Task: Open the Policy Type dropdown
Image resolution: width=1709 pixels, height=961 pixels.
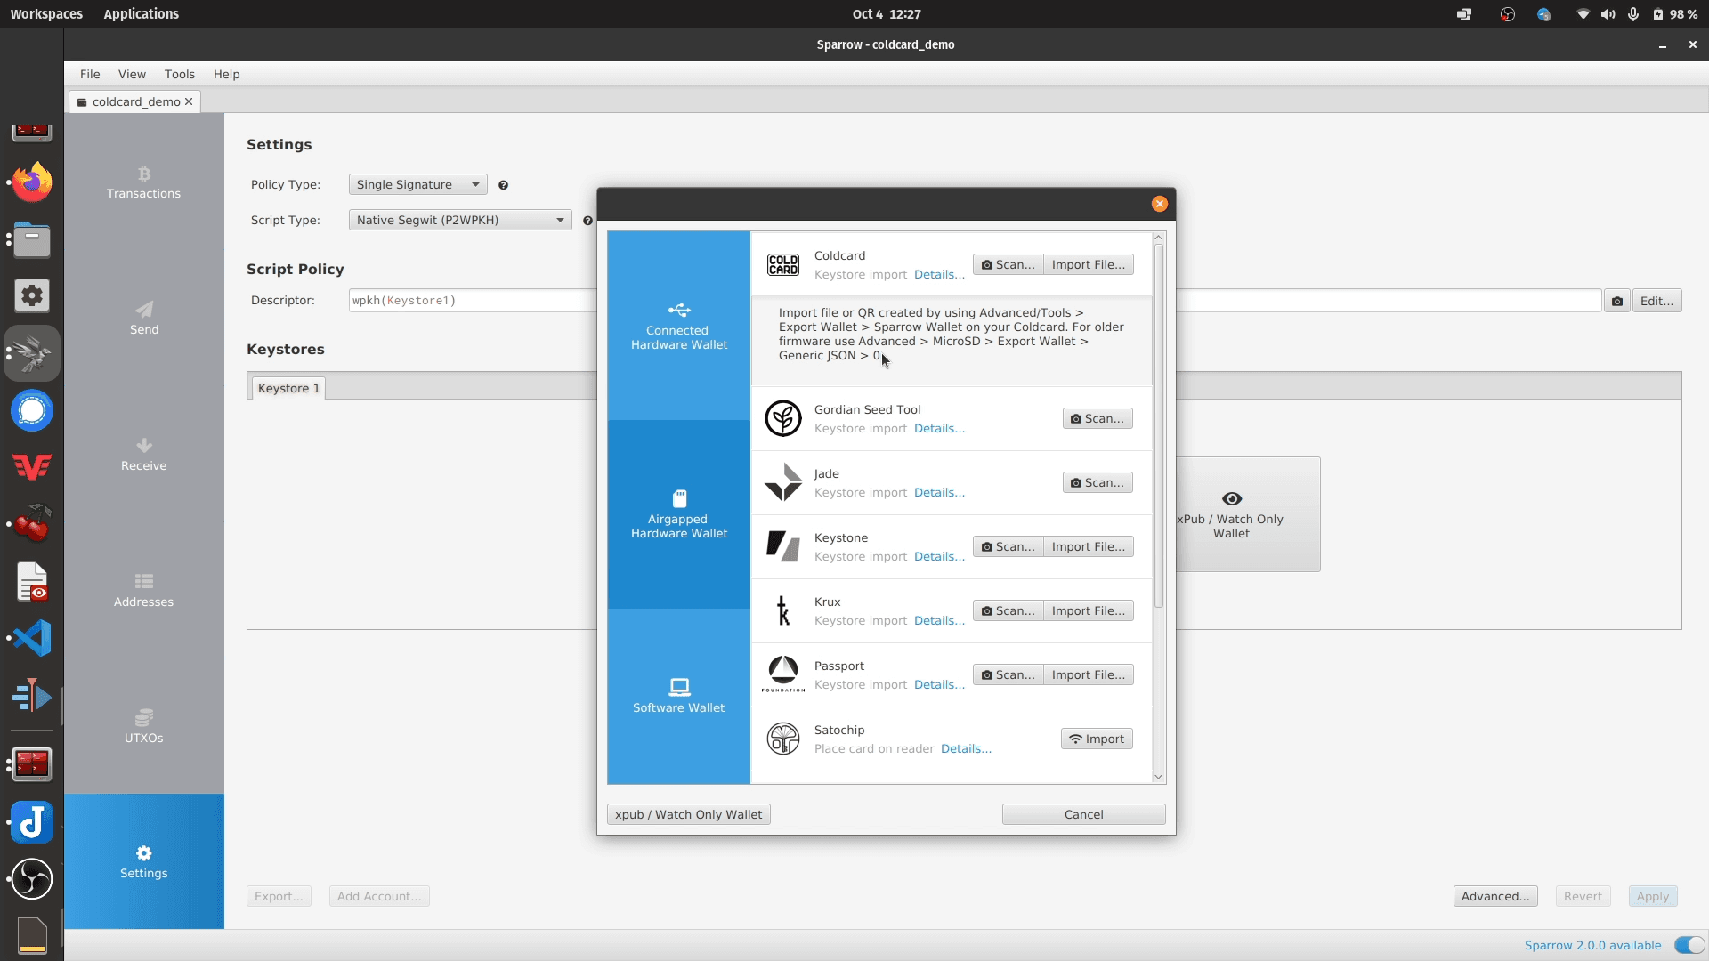Action: click(x=417, y=184)
